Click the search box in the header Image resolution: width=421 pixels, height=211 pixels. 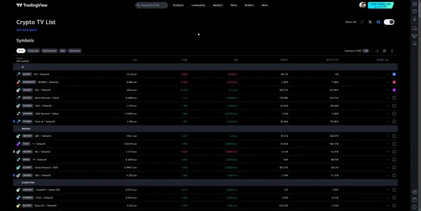[x=151, y=5]
